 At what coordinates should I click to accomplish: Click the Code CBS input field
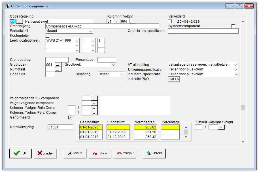[x=50, y=74]
